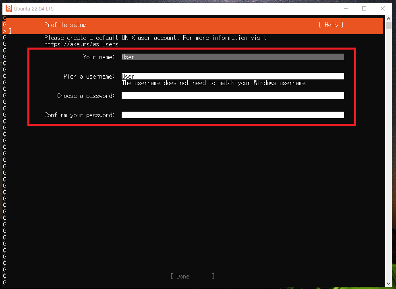The width and height of the screenshot is (396, 289).
Task: Click the 'Pick a username:' label
Action: click(x=89, y=76)
